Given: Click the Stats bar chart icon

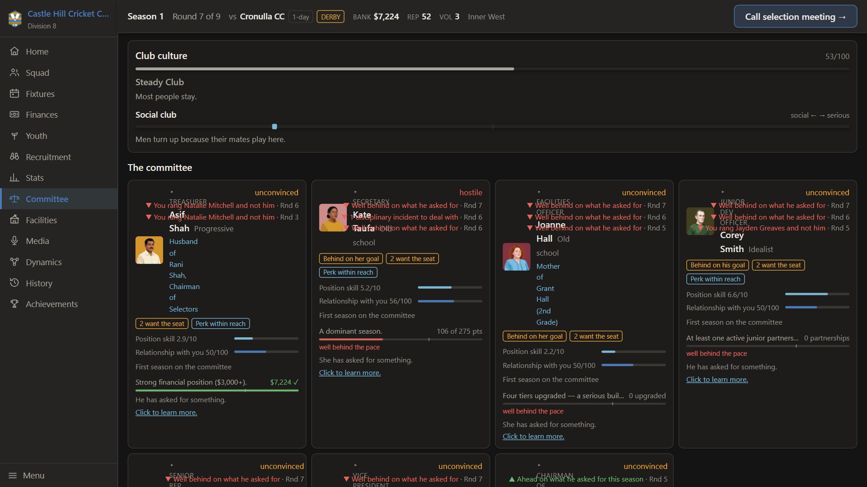Looking at the screenshot, I should point(14,178).
